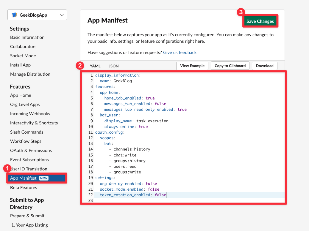309x231 pixels.
Task: Click the socket_mode_enabled line
Action: [129, 189]
